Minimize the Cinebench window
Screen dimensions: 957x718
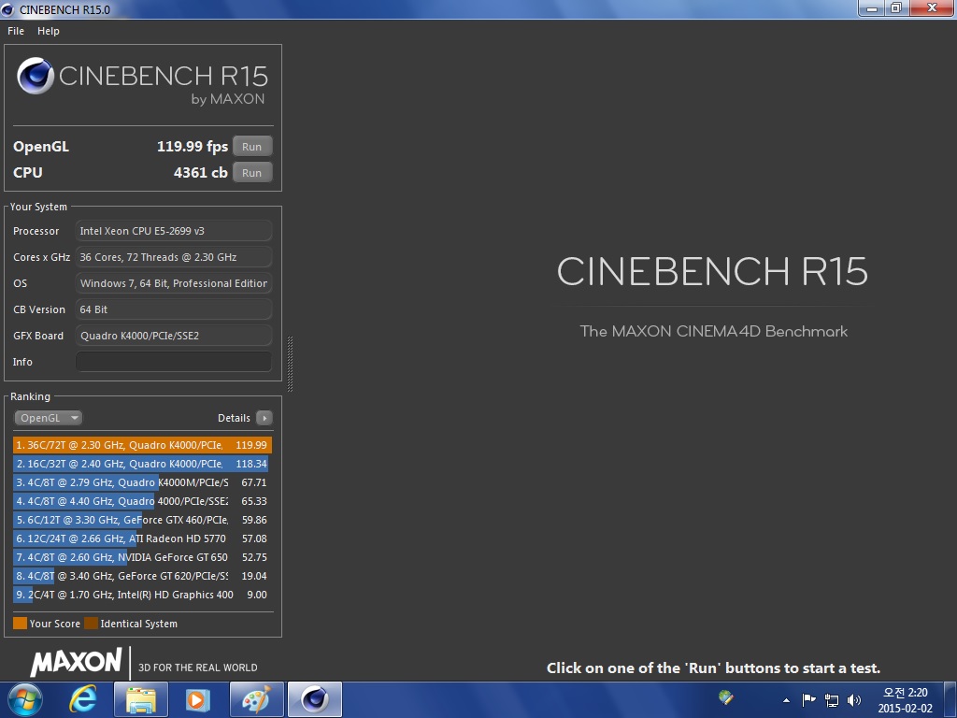click(872, 7)
